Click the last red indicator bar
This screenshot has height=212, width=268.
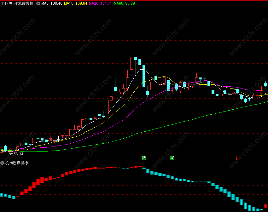pyautogui.click(x=265, y=206)
